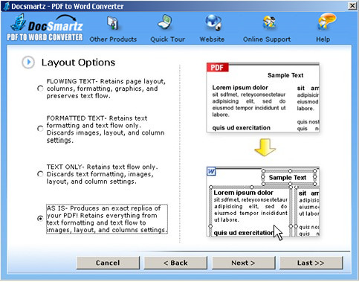Click the Layout Options heading
The width and height of the screenshot is (359, 282).
(x=78, y=63)
